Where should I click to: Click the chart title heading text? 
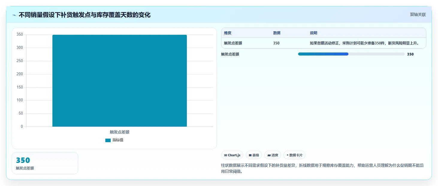84,15
